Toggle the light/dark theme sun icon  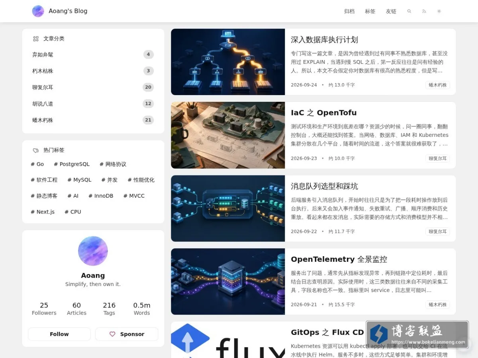click(439, 11)
